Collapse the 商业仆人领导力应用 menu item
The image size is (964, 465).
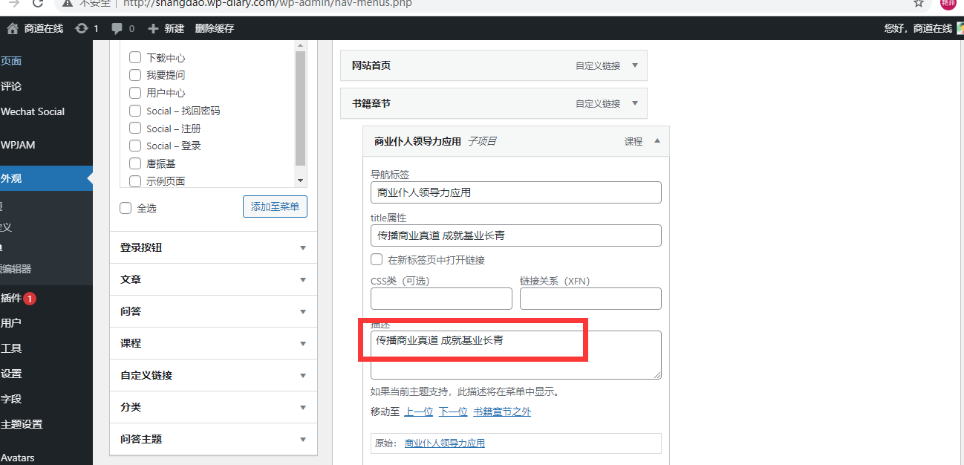coord(657,141)
